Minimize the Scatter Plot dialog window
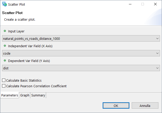 [130, 4]
